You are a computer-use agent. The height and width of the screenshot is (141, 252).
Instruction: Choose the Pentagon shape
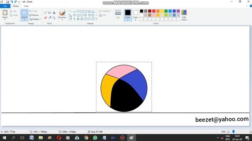point(78,15)
